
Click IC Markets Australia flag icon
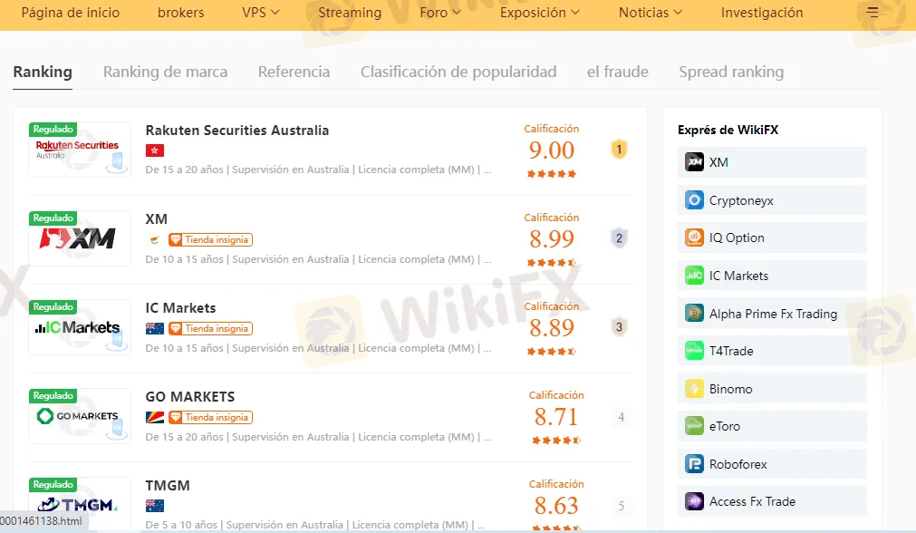click(155, 328)
